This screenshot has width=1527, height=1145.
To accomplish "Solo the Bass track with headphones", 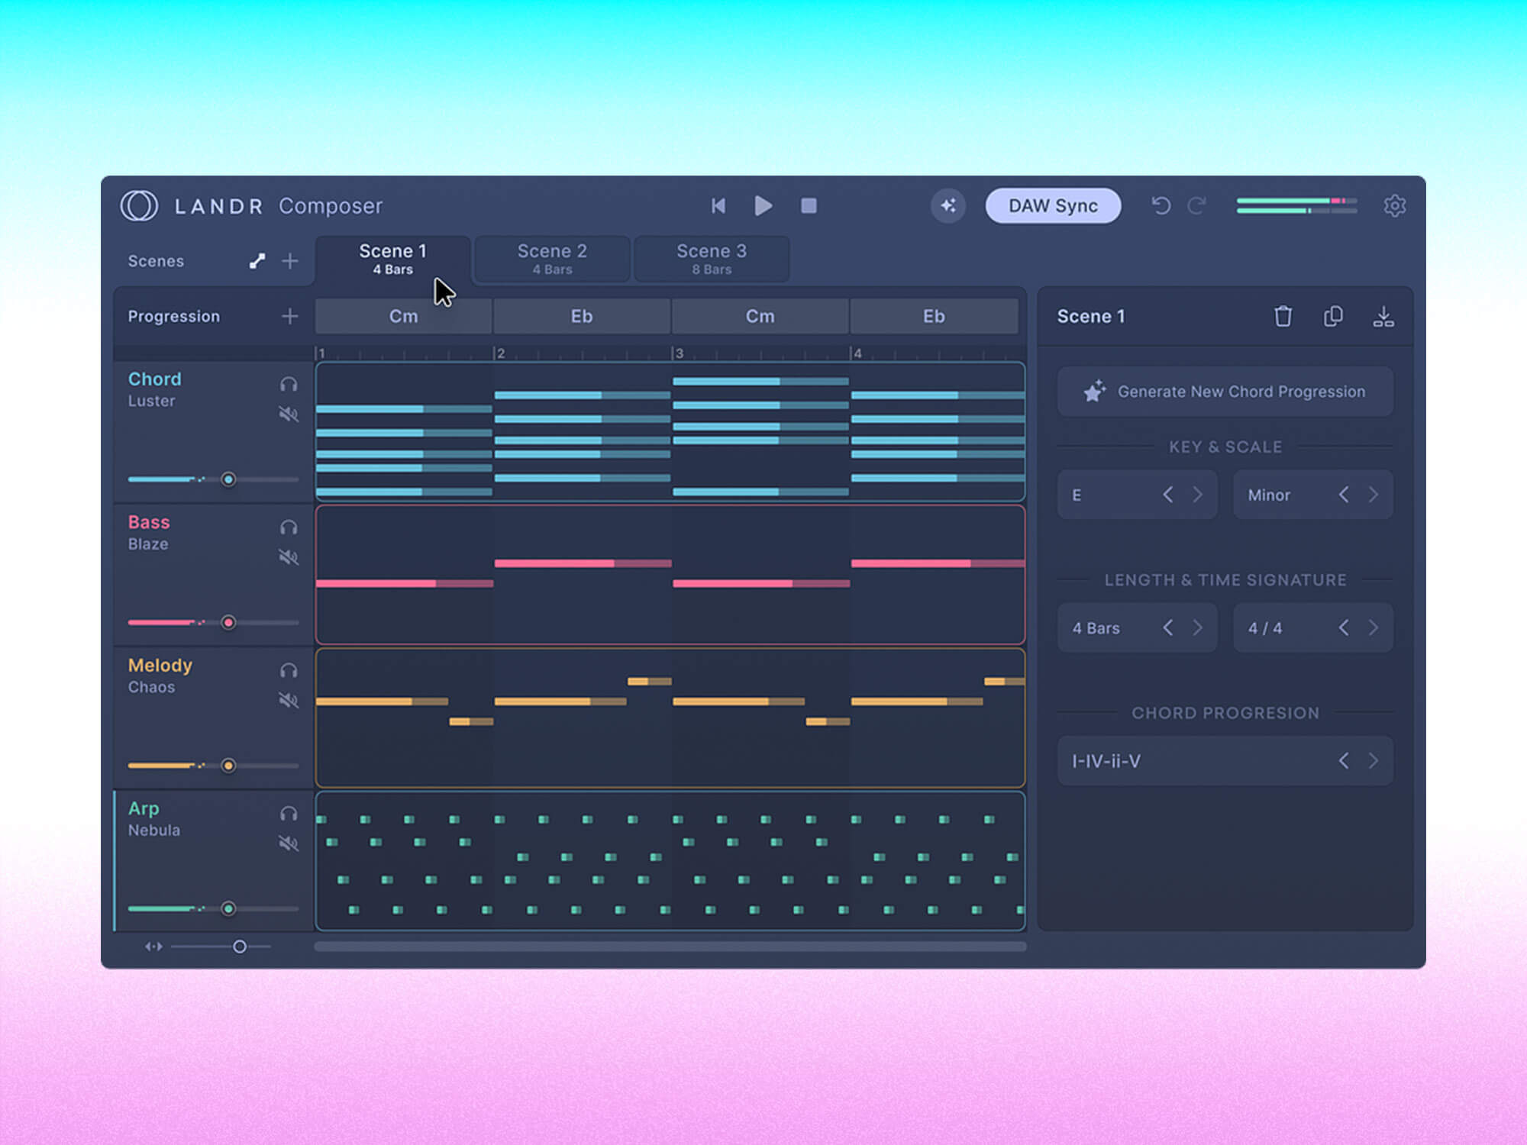I will pyautogui.click(x=289, y=527).
